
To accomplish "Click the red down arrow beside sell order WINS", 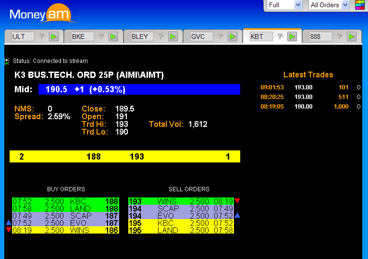I will click(x=237, y=201).
